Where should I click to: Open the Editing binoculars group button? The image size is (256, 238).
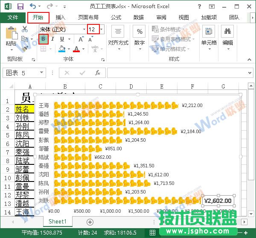pyautogui.click(x=227, y=38)
